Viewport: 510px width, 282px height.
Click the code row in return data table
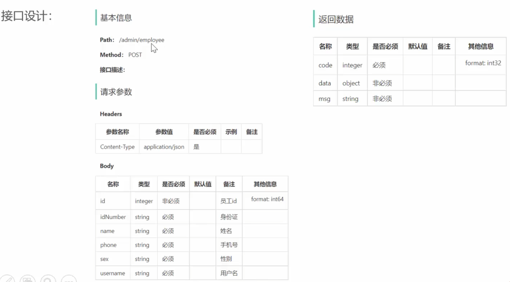point(325,65)
